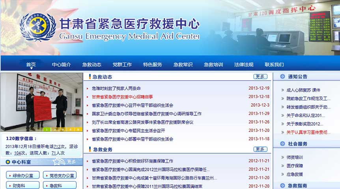
Task: Open article about 第十届环青海湖国际公路自行车赛
Action: click(x=154, y=178)
